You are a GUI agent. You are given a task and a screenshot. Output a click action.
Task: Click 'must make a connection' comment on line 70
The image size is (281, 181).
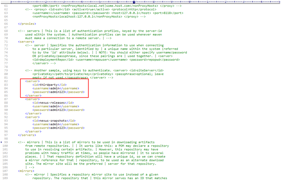pyautogui.click(x=68, y=38)
